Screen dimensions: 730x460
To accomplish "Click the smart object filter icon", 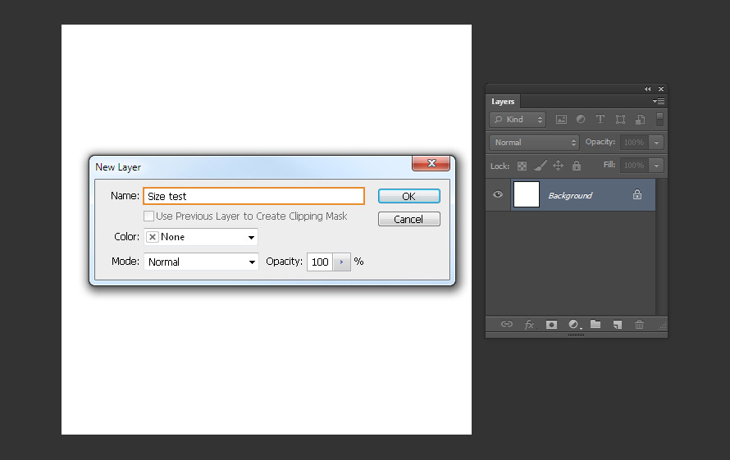I will pos(640,120).
